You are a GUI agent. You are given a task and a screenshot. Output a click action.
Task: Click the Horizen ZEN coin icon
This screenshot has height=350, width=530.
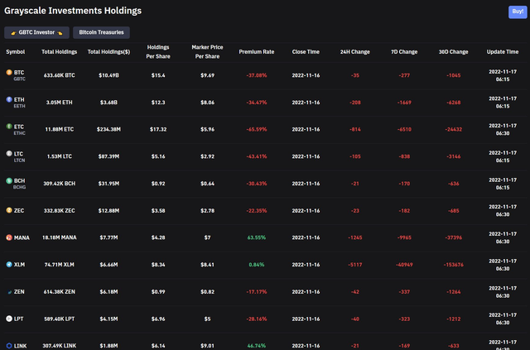[9, 291]
